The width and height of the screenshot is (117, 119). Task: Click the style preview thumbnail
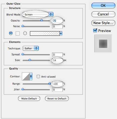pos(103,44)
